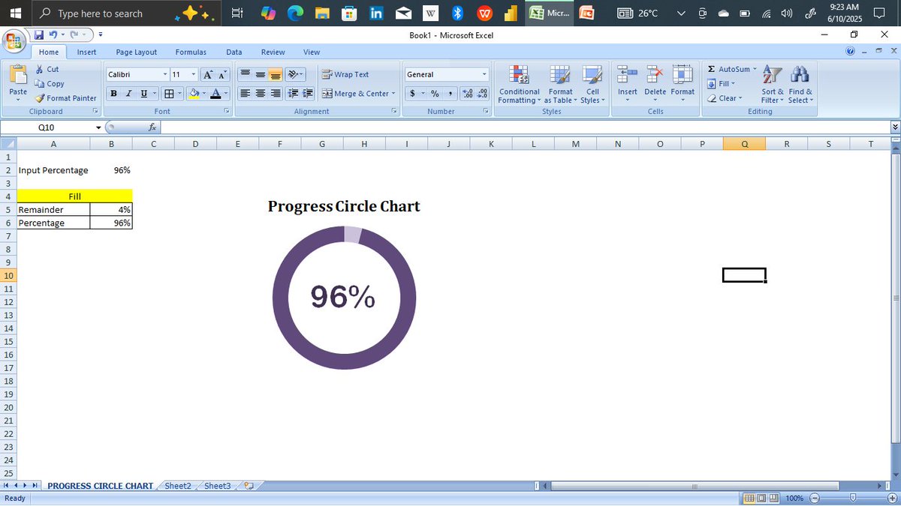This screenshot has height=506, width=901.
Task: Click the Font Color button
Action: click(x=216, y=94)
